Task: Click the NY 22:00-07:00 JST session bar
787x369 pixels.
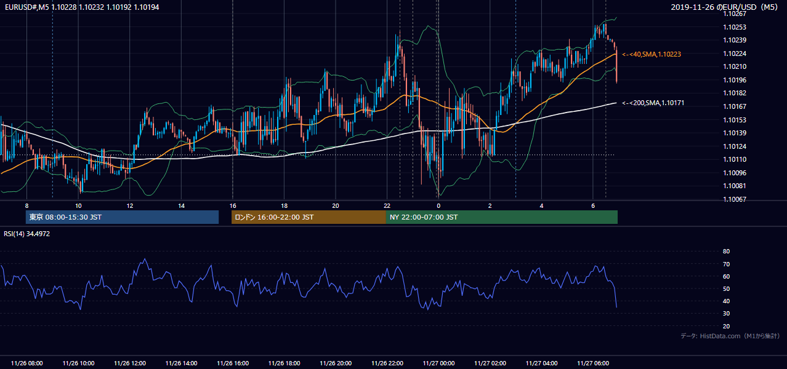Action: 502,217
